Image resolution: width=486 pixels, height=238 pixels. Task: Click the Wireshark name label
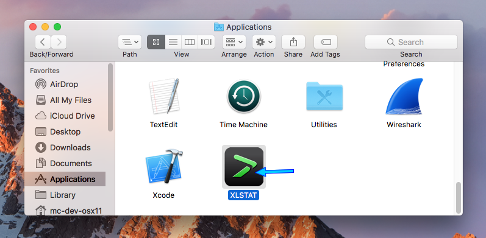[404, 125]
